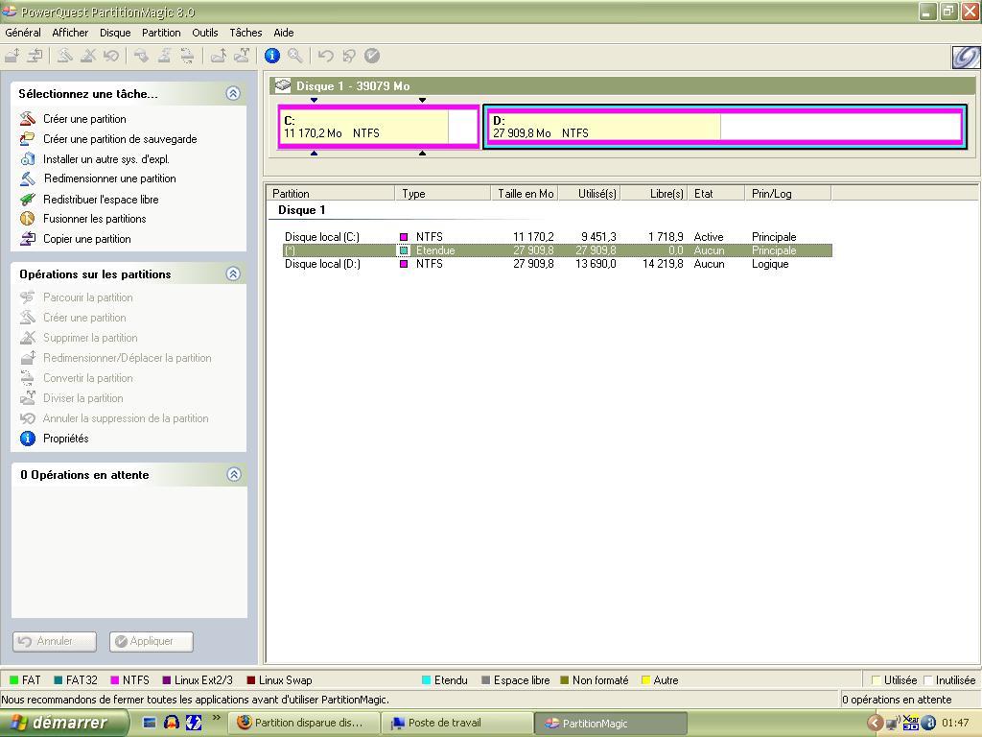
Task: Click the Propriétés info icon in operations panel
Action: (x=28, y=438)
